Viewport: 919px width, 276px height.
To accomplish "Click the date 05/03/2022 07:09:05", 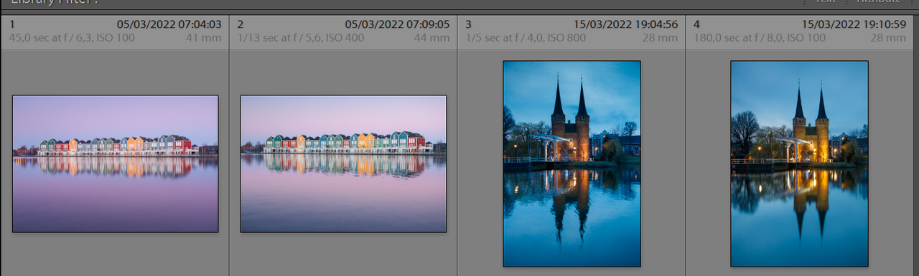I will tap(397, 24).
